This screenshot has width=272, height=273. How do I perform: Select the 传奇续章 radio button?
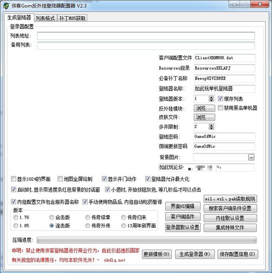[88, 217]
